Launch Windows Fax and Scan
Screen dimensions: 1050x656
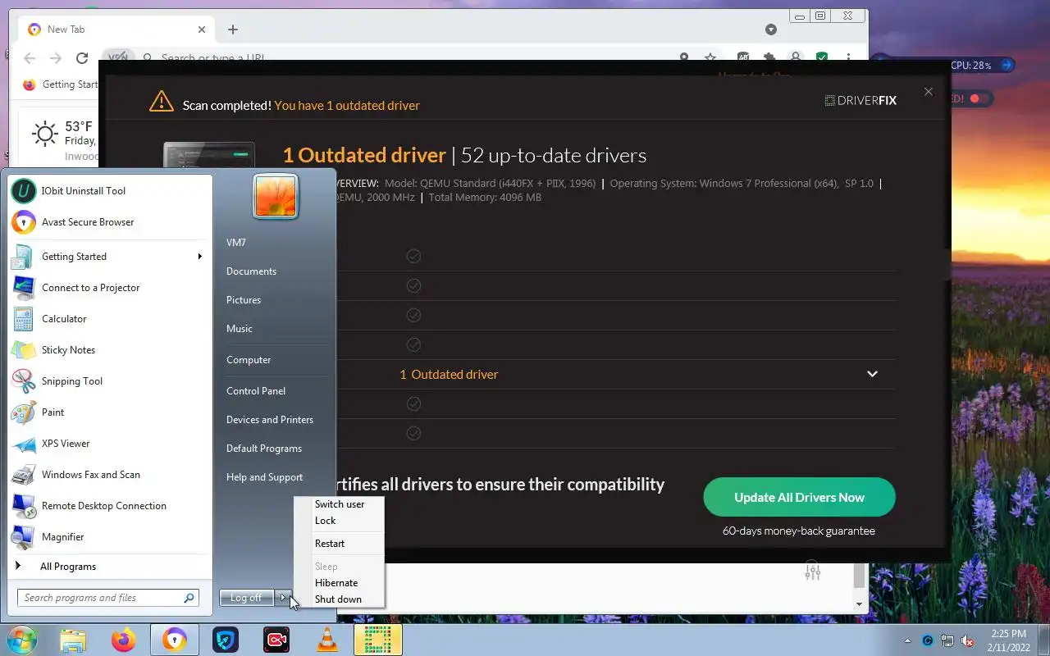coord(110,475)
